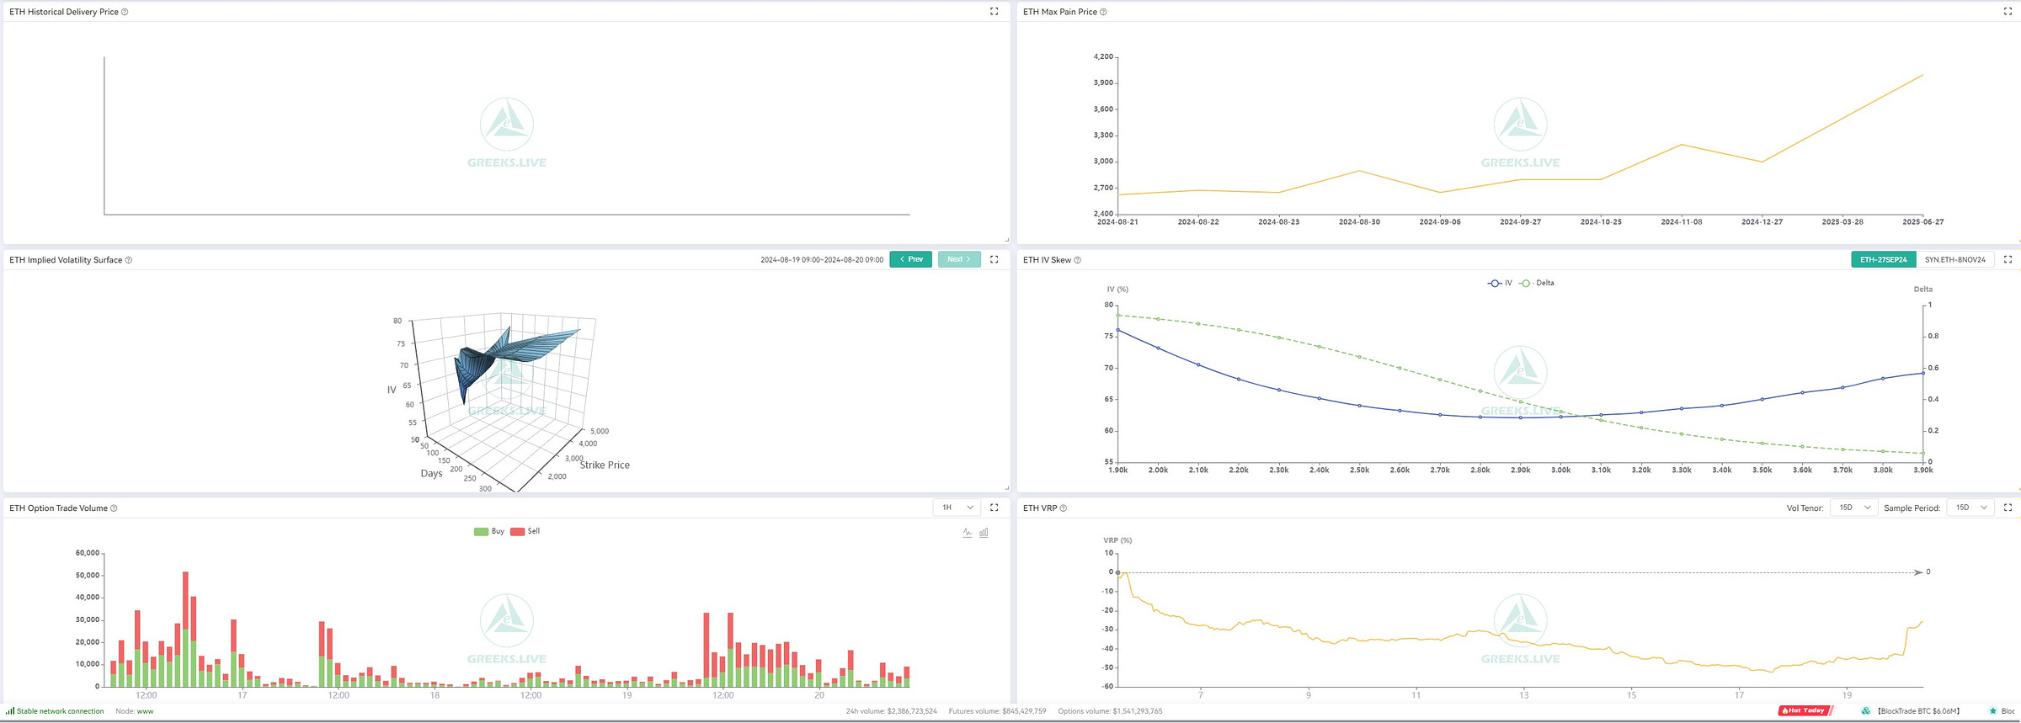Toggle the IV series in skew legend
The image size is (2021, 723).
pos(1500,283)
